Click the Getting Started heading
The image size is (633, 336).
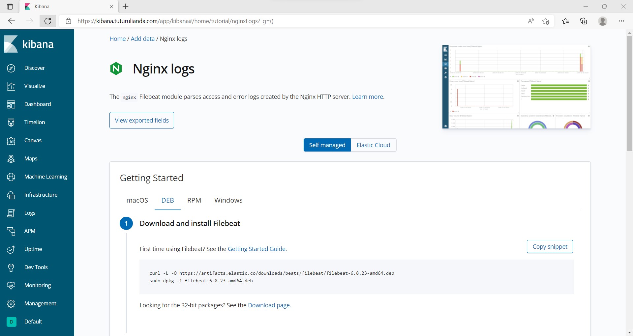pyautogui.click(x=152, y=178)
